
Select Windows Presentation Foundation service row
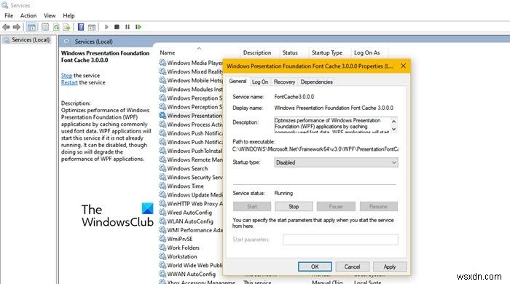pos(191,116)
